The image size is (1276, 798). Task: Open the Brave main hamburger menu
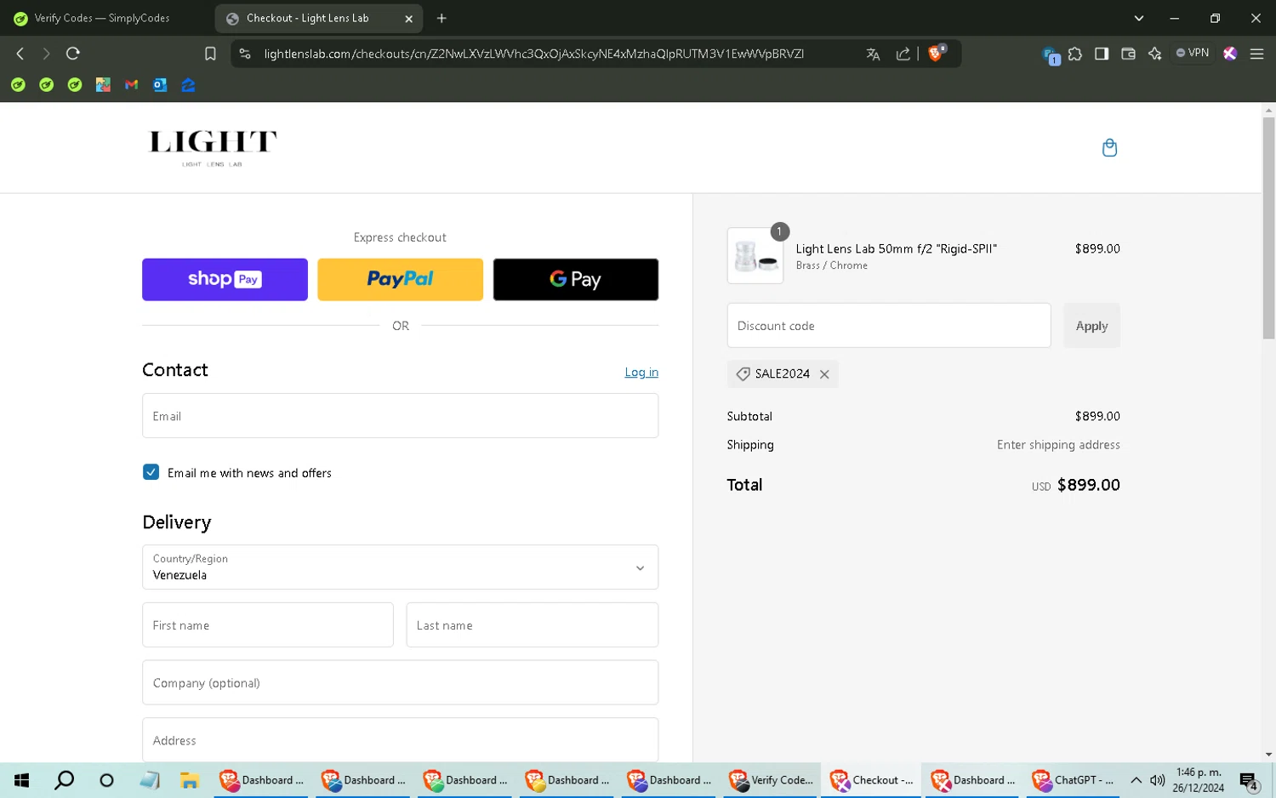pos(1256,54)
